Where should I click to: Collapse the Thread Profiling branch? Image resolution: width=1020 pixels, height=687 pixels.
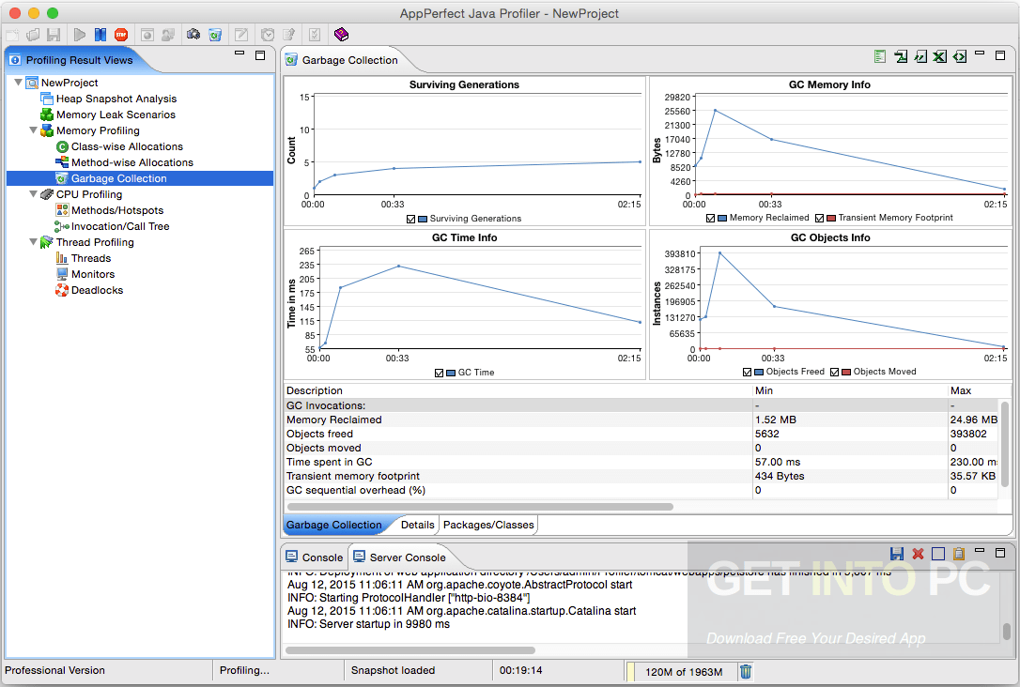[33, 242]
